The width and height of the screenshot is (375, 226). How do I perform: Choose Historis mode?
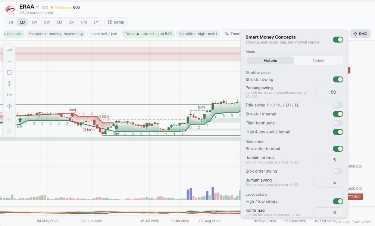click(270, 61)
